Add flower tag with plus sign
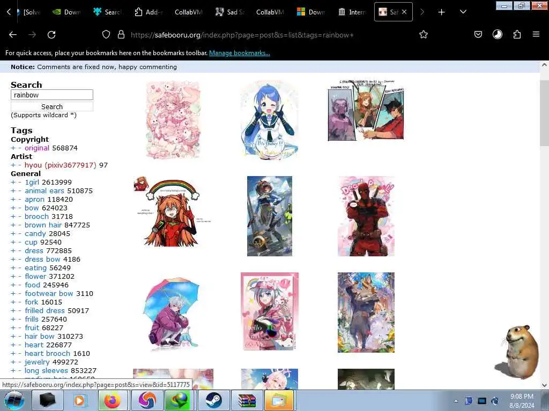Image resolution: width=549 pixels, height=411 pixels. point(13,277)
